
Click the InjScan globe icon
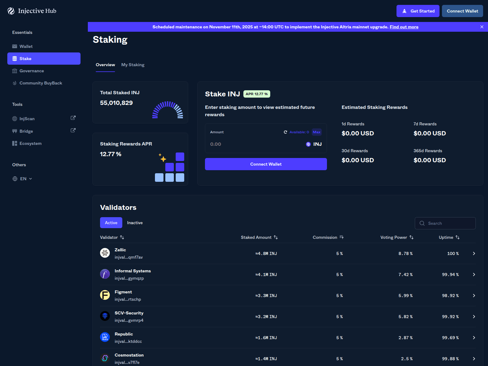[15, 119]
